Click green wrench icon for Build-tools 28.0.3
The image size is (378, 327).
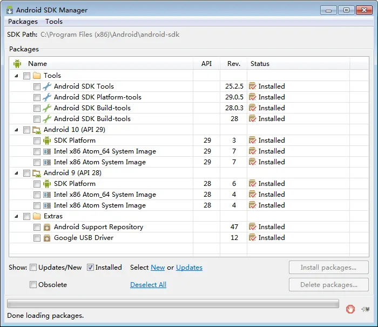tap(47, 108)
